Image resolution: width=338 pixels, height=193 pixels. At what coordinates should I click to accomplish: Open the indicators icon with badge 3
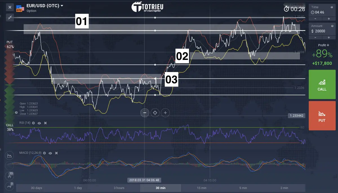10,186
